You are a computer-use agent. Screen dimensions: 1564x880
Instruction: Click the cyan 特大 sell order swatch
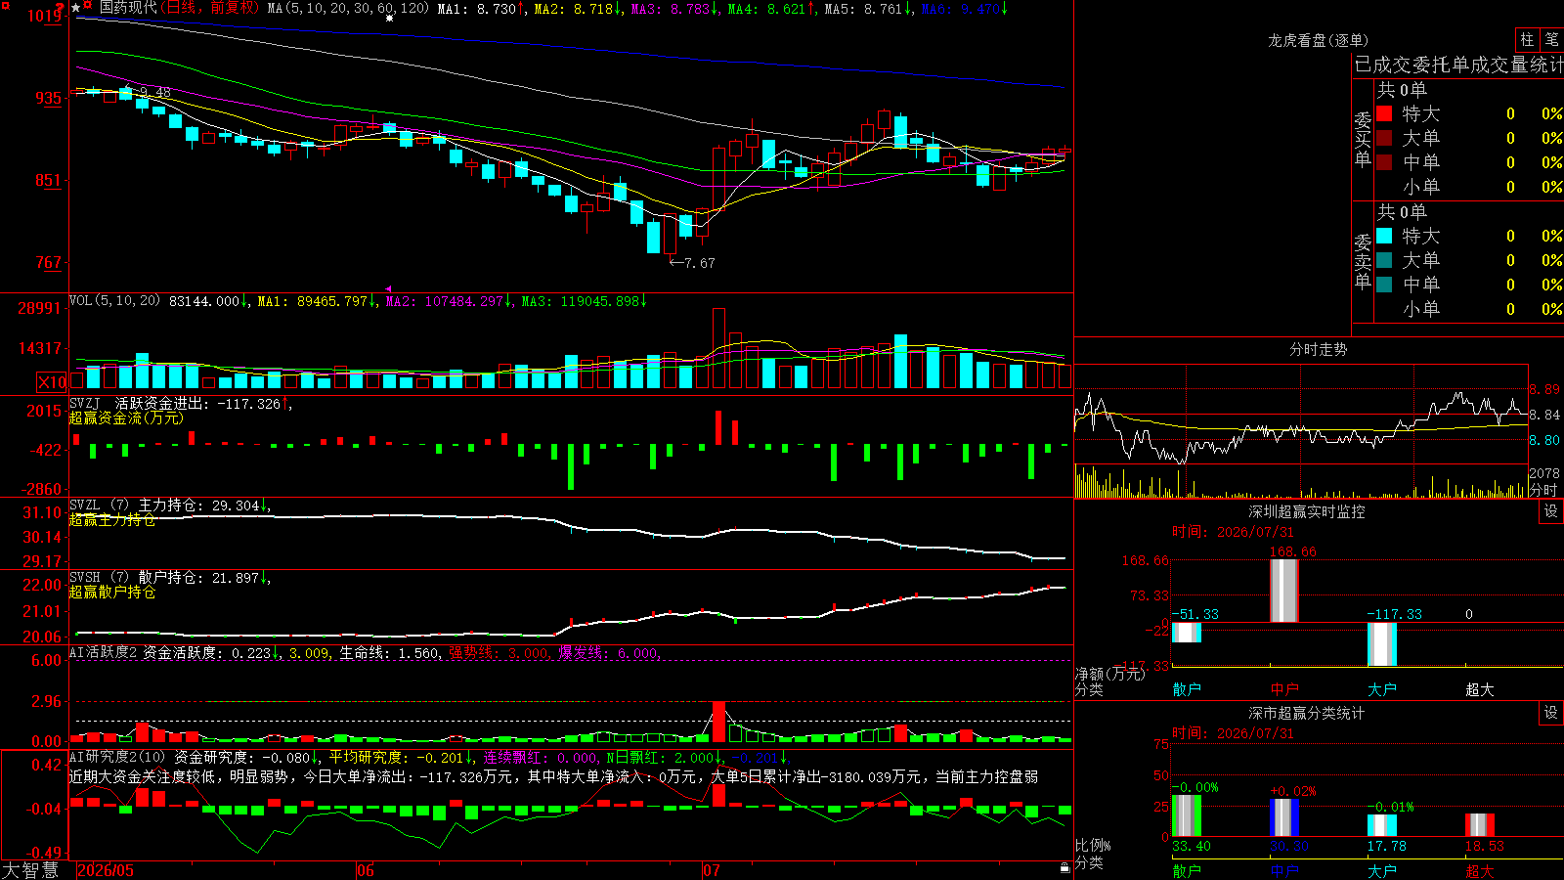click(x=1384, y=236)
